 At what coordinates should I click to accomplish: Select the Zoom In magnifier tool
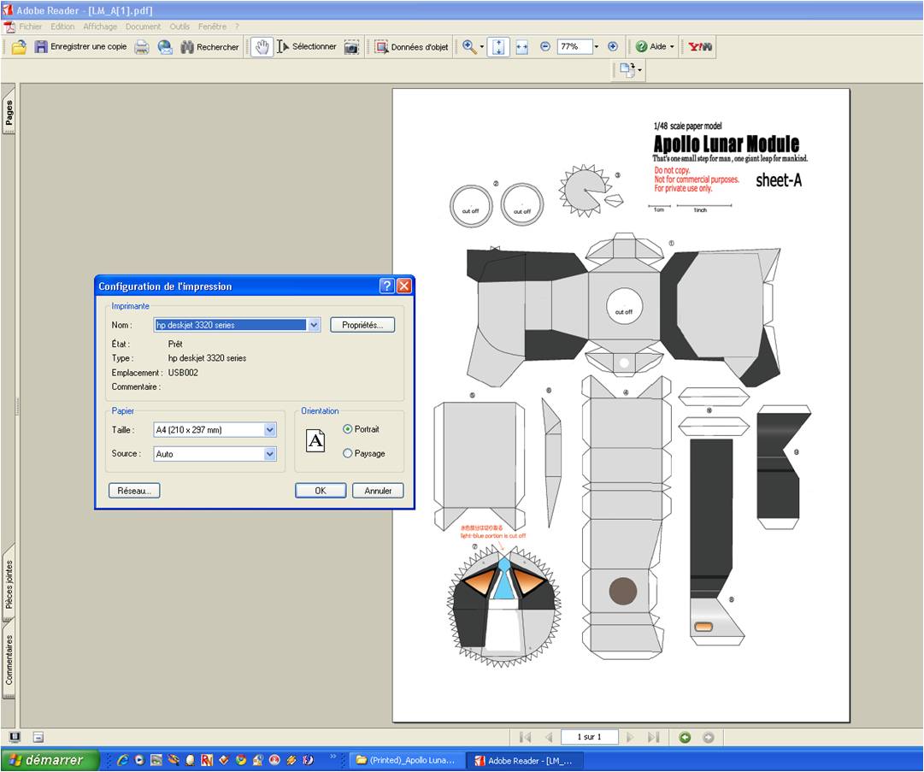(469, 46)
